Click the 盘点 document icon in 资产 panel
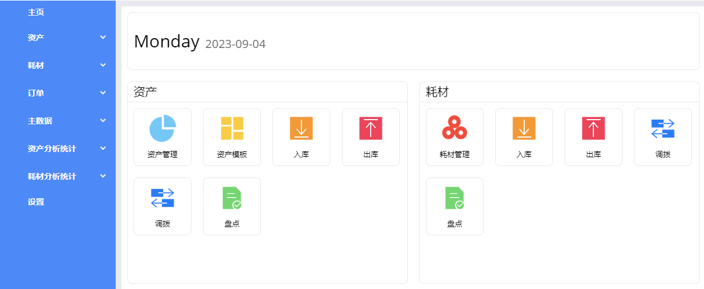 pyautogui.click(x=232, y=198)
